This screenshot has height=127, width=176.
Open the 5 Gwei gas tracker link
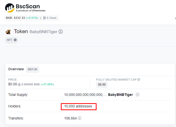[x=52, y=18]
